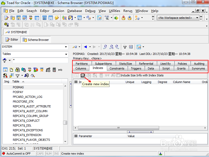The height and width of the screenshot is (157, 209).
Task: Click the Rollback icon with blue arrow
Action: coord(129,18)
